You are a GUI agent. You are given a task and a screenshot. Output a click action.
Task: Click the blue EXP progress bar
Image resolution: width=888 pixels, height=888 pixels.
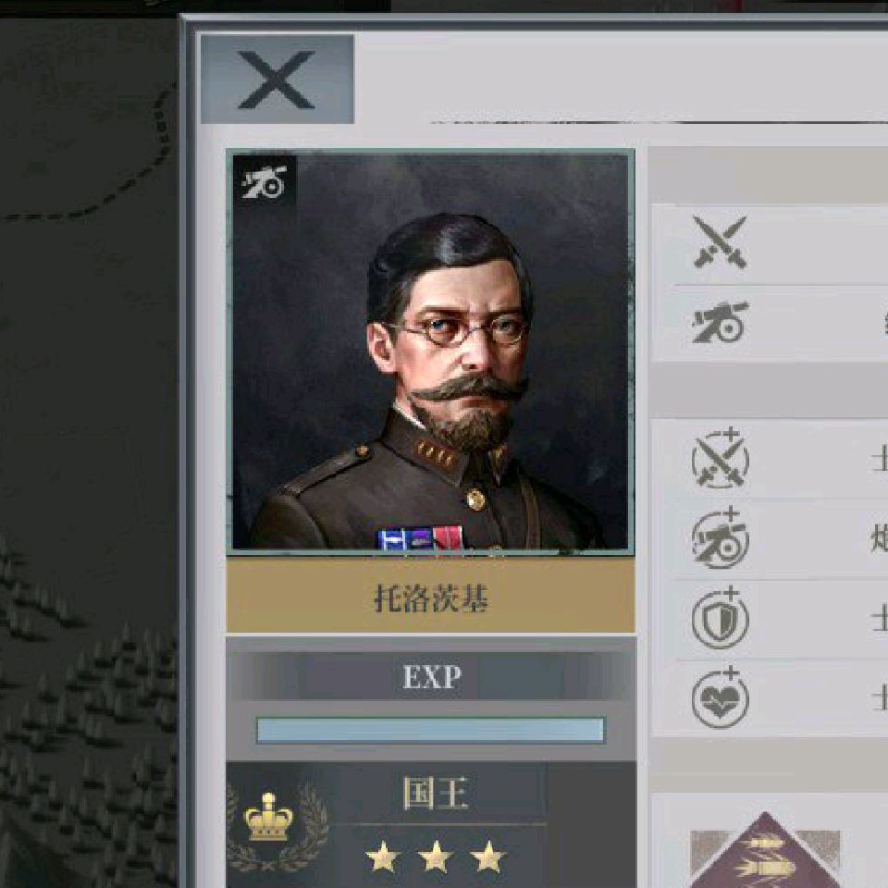430,730
